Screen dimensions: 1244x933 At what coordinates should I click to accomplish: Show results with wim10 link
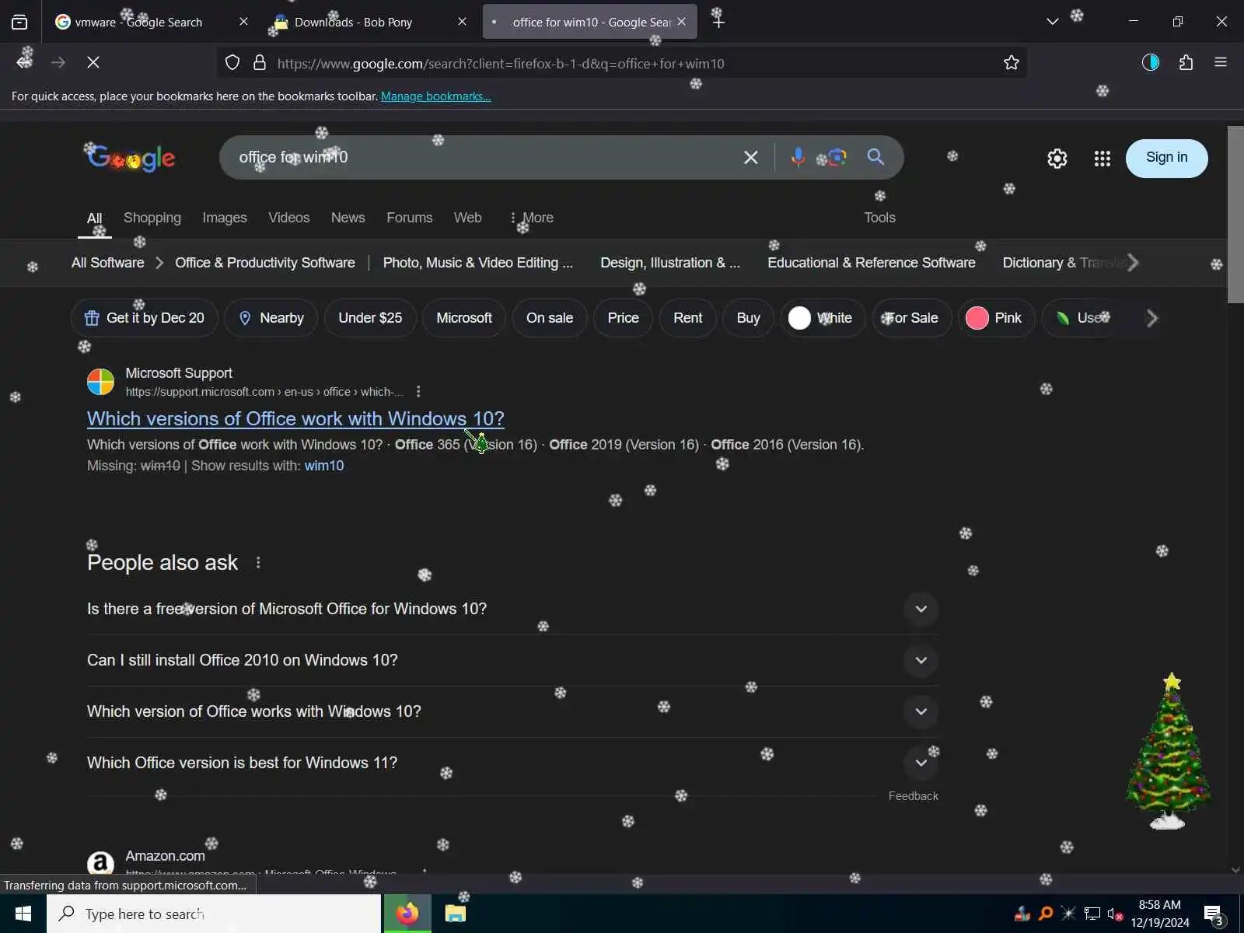point(324,466)
